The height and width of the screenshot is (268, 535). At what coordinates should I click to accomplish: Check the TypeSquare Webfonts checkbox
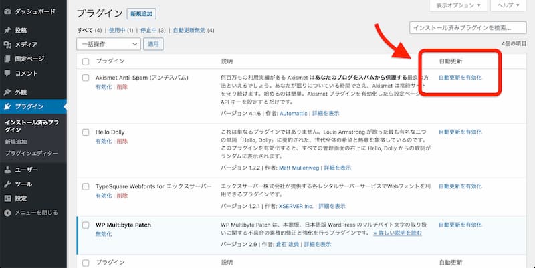pyautogui.click(x=86, y=187)
